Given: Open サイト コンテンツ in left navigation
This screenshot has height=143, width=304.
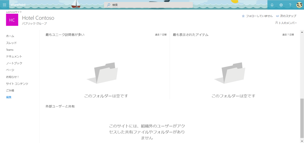Looking at the screenshot, I should [17, 84].
